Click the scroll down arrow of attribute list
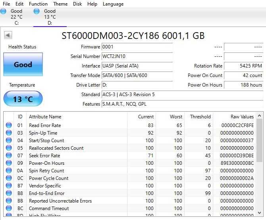266x220 pixels. tap(259, 212)
